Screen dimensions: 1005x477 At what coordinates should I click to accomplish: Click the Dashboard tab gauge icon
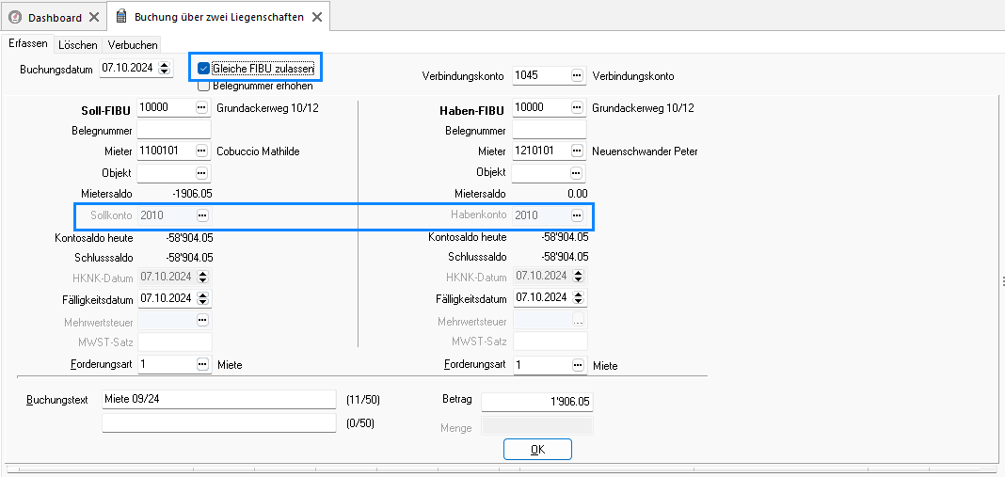(x=17, y=17)
